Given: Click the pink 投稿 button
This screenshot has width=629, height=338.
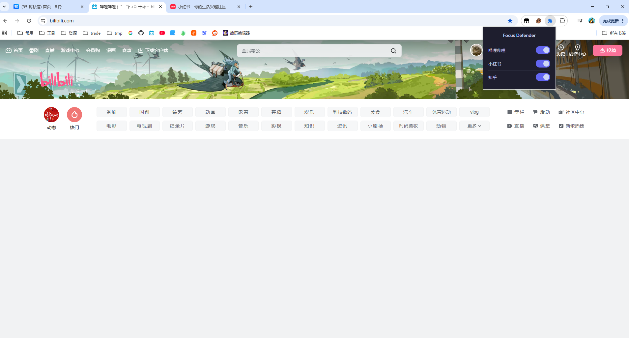Looking at the screenshot, I should (608, 50).
